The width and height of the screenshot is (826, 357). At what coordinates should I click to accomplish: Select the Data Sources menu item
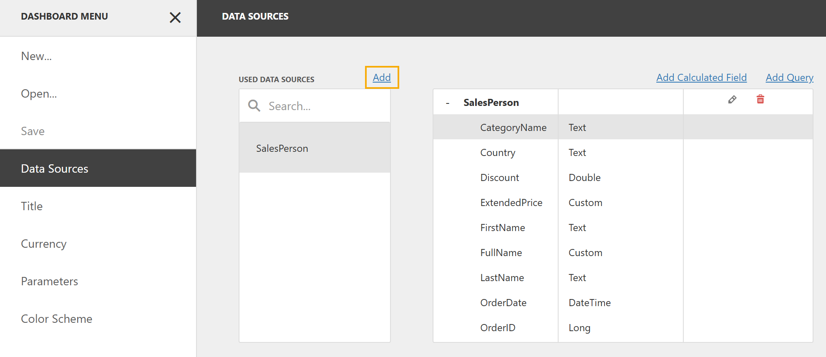tap(55, 169)
